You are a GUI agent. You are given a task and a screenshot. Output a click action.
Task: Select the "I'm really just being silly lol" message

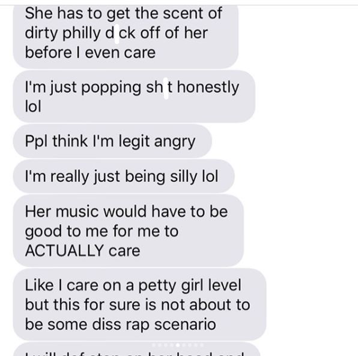[124, 176]
